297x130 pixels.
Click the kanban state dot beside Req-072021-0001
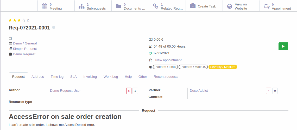(54, 27)
